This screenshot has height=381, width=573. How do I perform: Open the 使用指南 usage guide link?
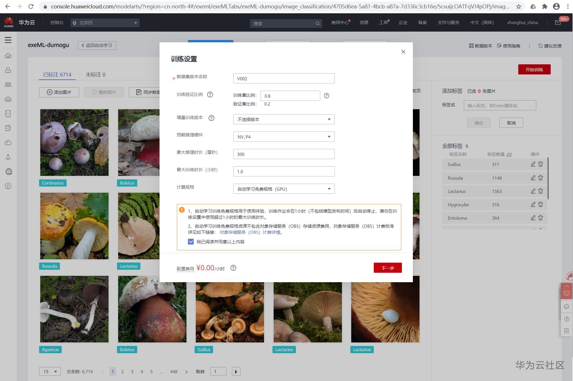509,46
